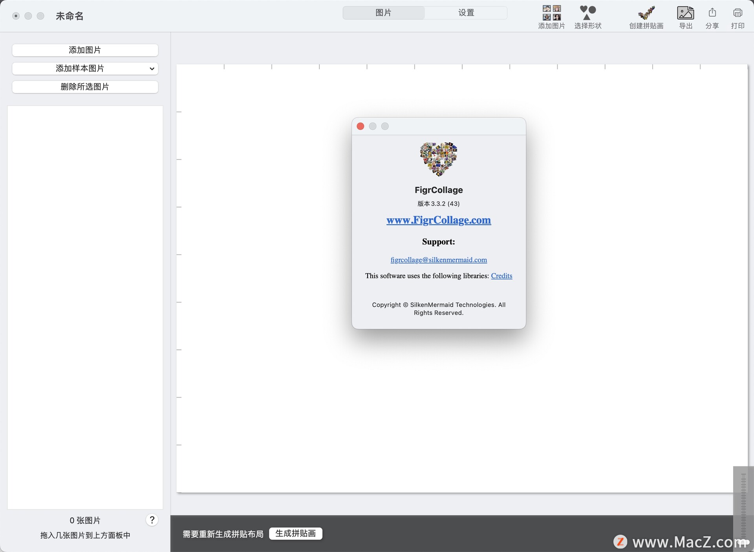The height and width of the screenshot is (552, 754).
Task: Click the version text 版本 3.3.2 (43)
Action: pyautogui.click(x=439, y=203)
